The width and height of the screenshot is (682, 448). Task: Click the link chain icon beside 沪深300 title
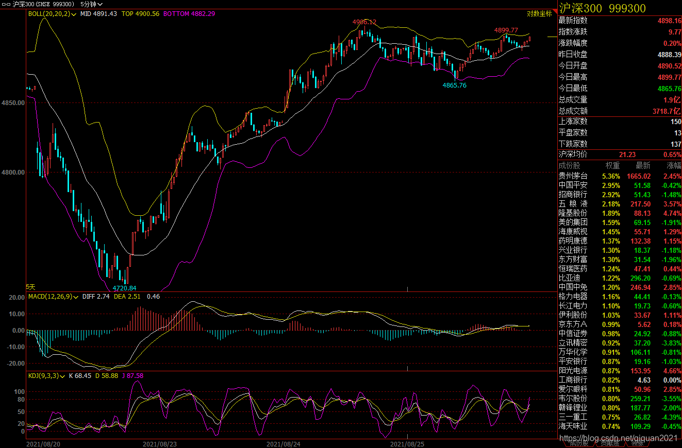tap(6, 4)
